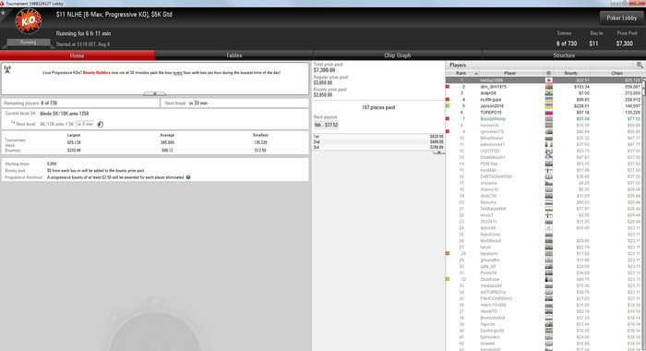The image size is (646, 351).
Task: Click bounty value $228.51
Action: point(581,106)
